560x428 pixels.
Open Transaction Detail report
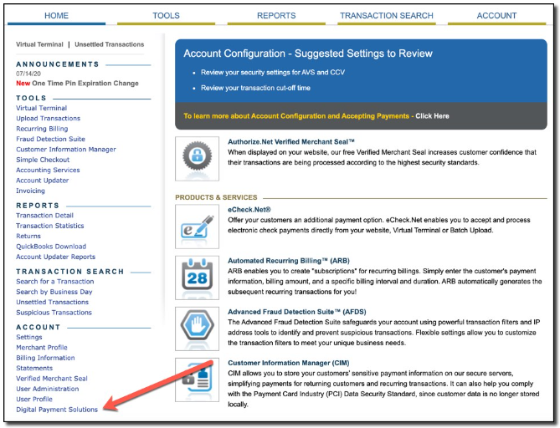pos(44,216)
